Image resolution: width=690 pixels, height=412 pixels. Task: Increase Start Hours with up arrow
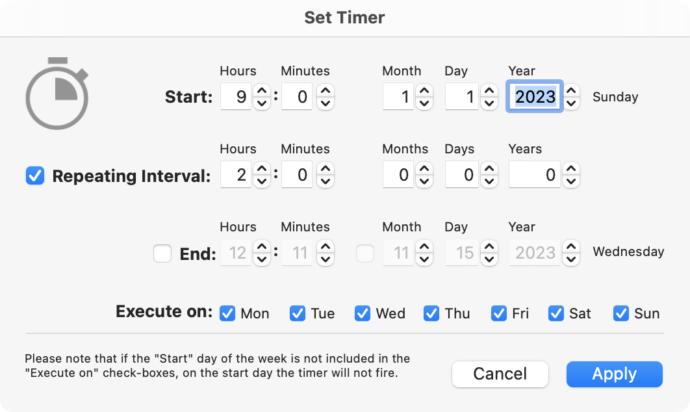[262, 91]
